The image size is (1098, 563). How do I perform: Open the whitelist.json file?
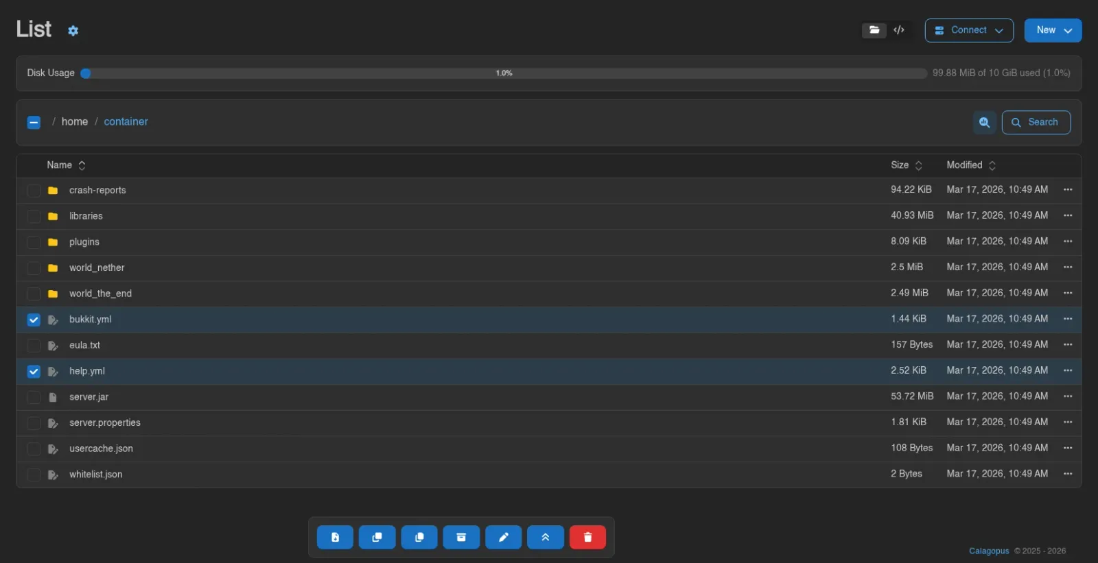tap(95, 475)
